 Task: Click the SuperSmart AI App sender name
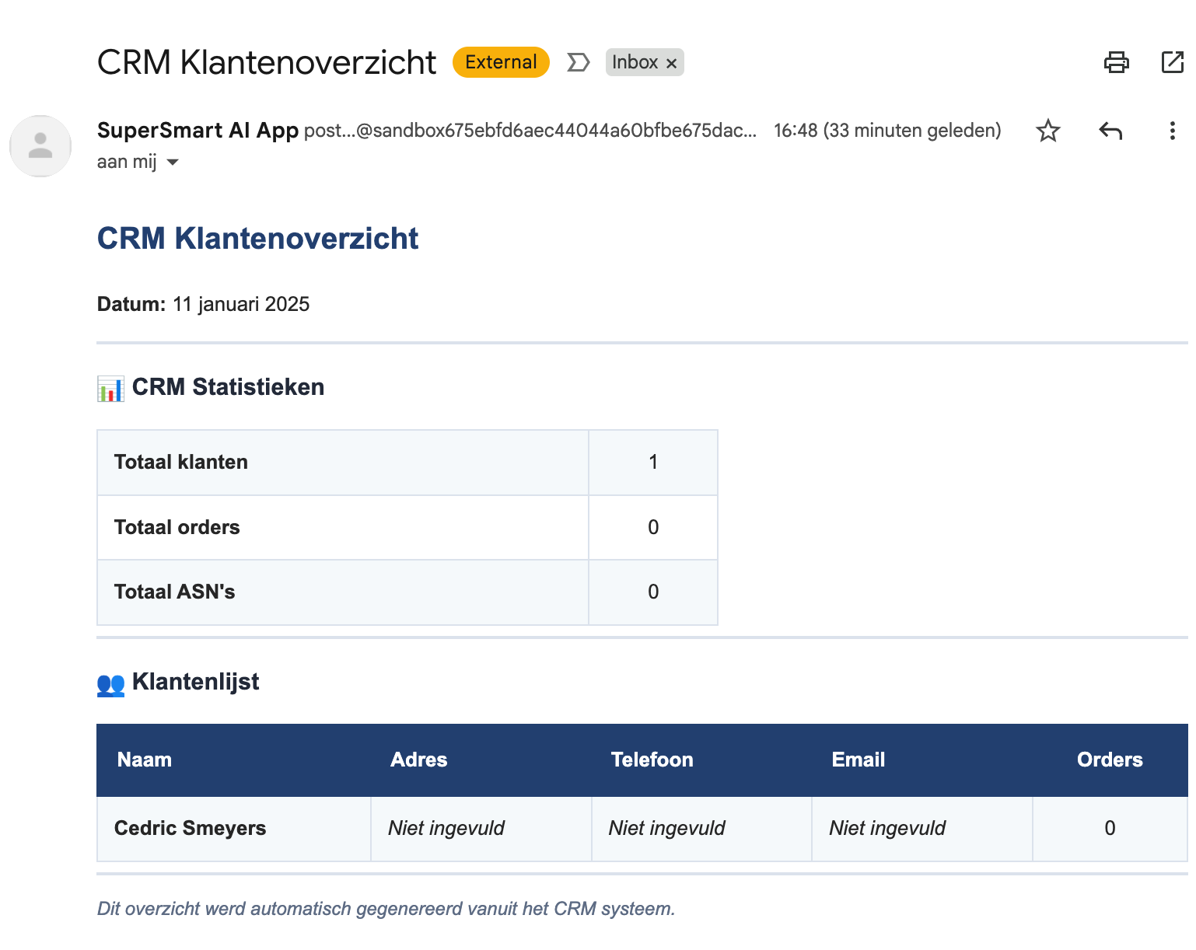[x=198, y=130]
